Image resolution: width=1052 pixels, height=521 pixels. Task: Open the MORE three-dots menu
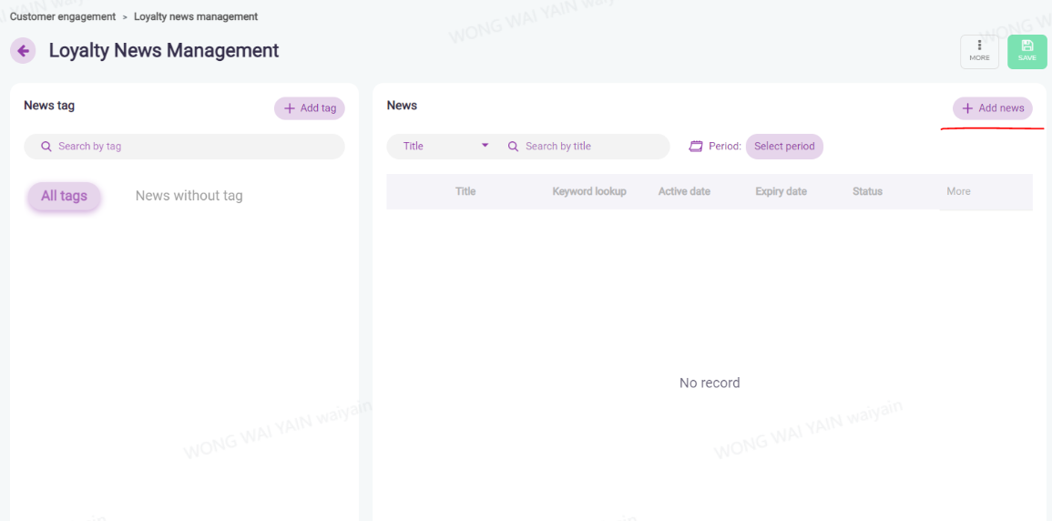point(979,46)
